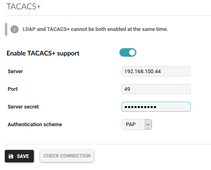
Task: Click the Server label text
Action: pos(15,72)
